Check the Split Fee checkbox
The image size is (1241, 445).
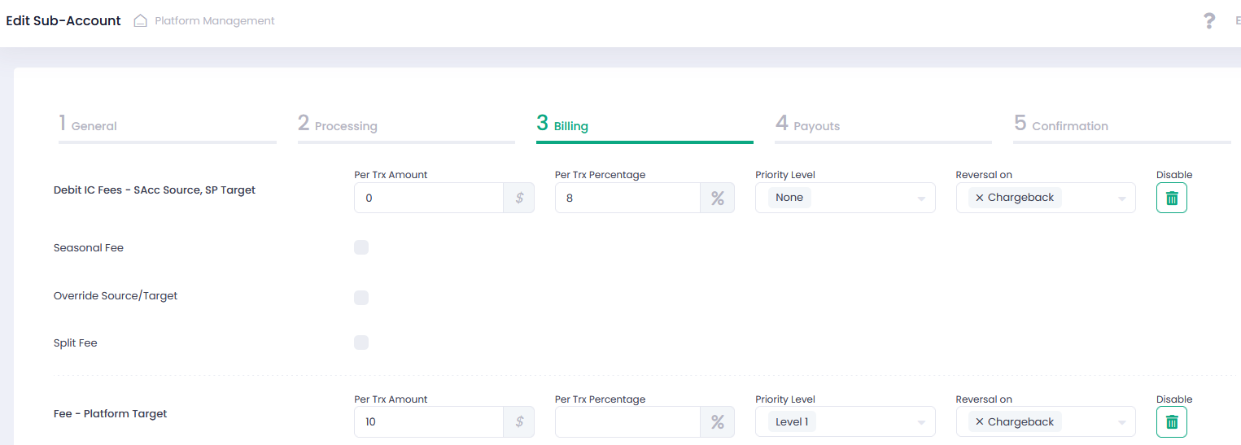pyautogui.click(x=361, y=342)
